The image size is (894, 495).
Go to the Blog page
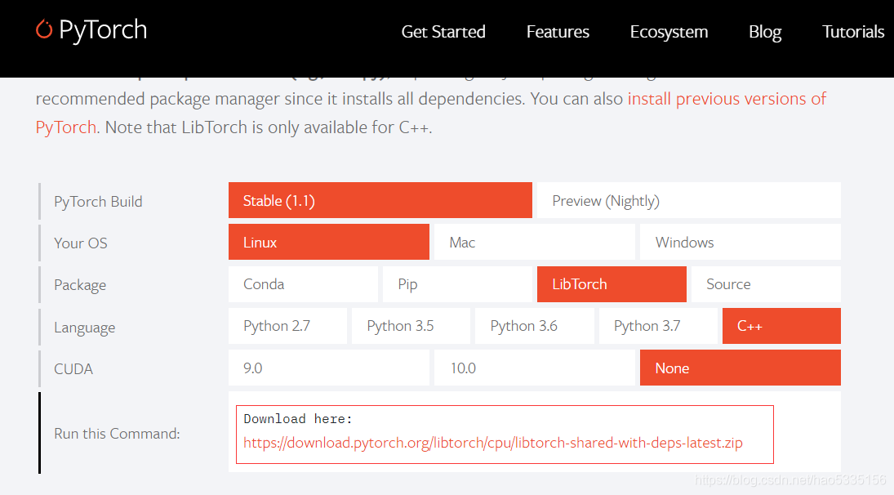pyautogui.click(x=764, y=32)
